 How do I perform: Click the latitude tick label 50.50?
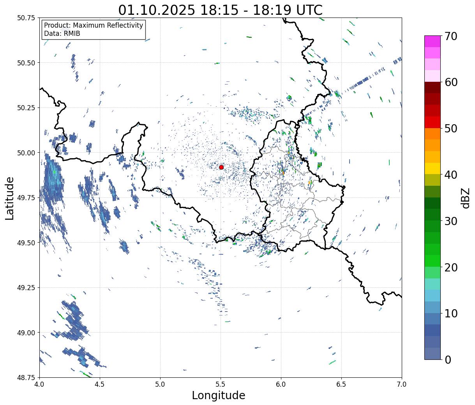click(26, 63)
